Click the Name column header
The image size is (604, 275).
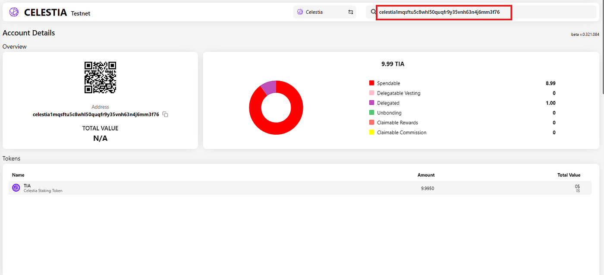[x=18, y=175]
